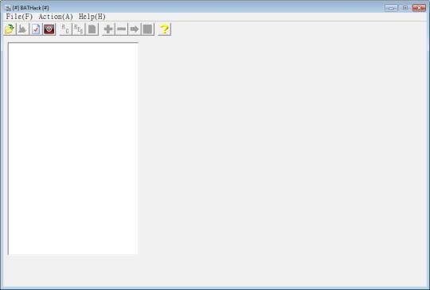Maximize the BATHack window
430x290 pixels.
click(x=405, y=8)
